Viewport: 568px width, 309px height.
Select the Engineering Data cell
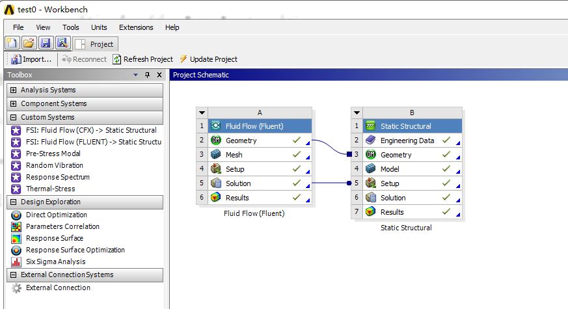click(x=412, y=141)
